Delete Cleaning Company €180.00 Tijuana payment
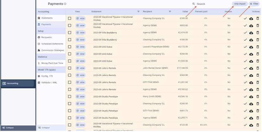 point(258,19)
